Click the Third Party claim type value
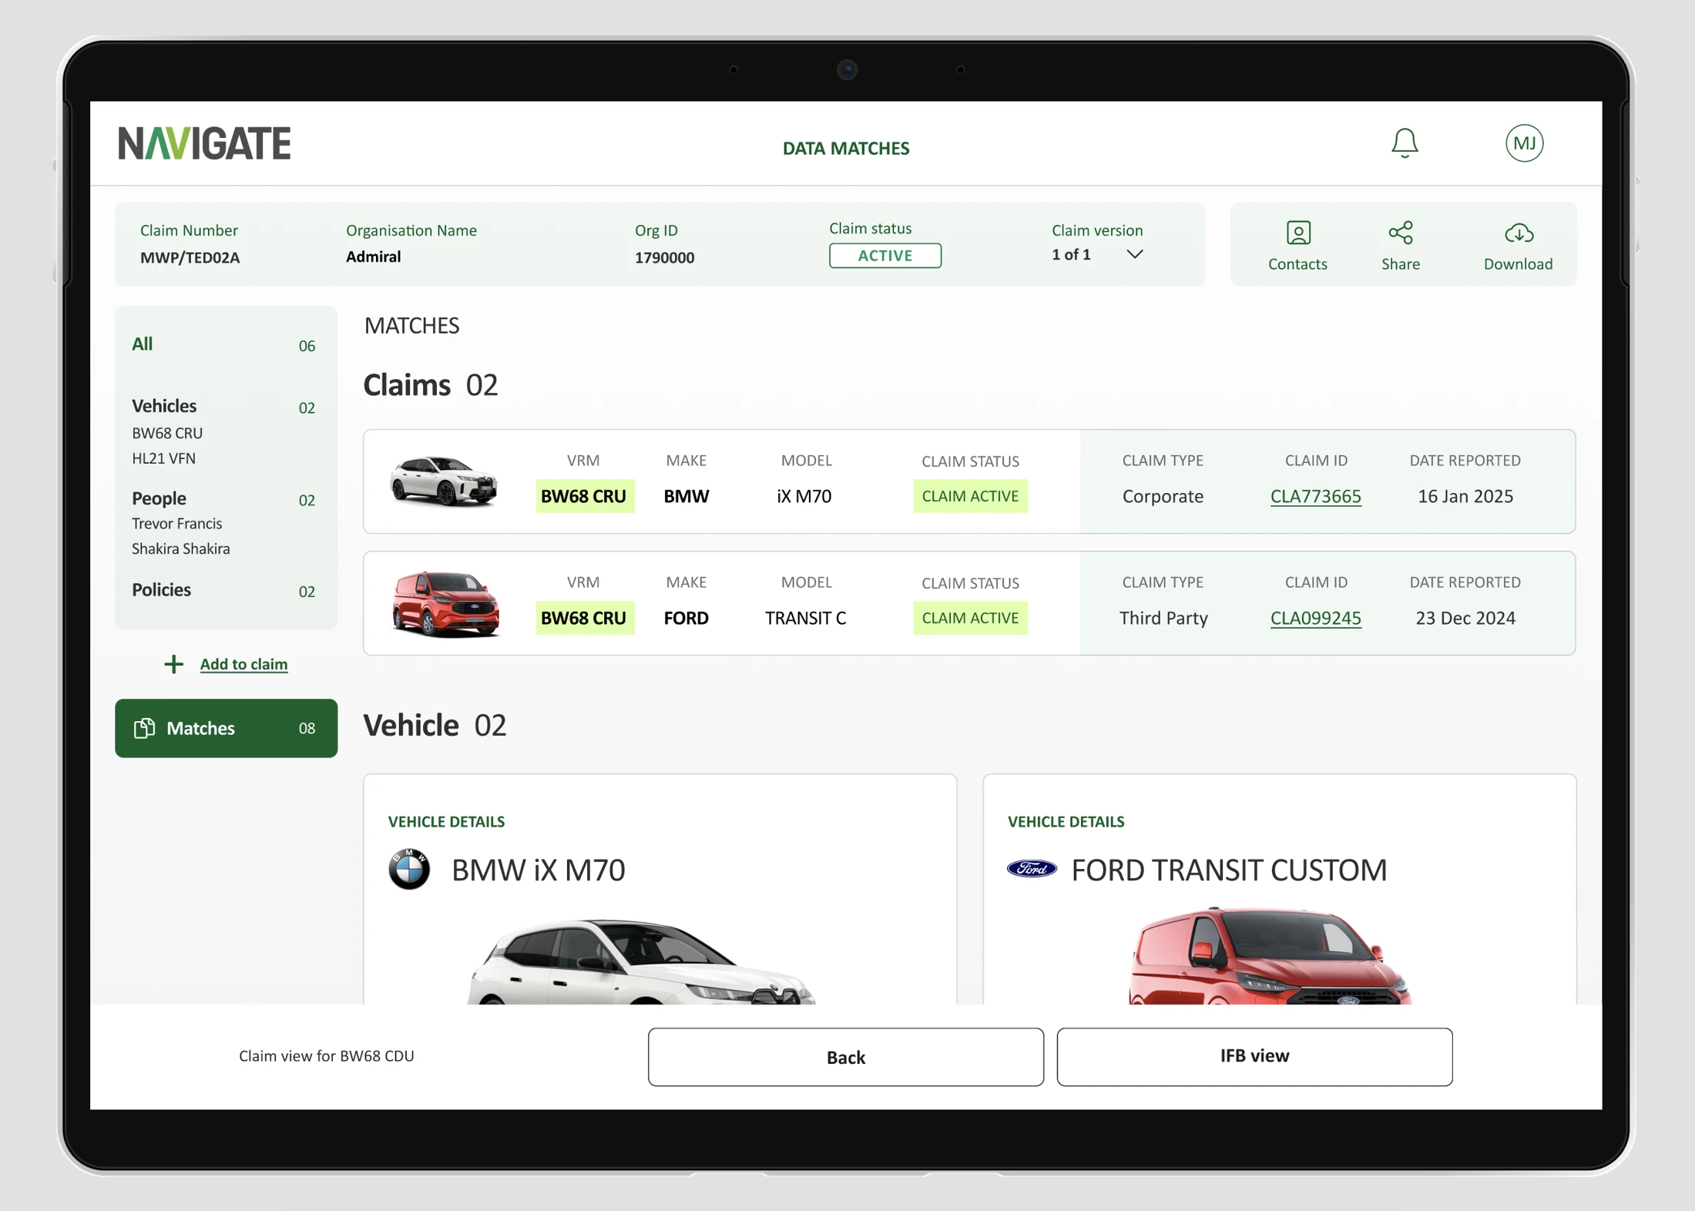Image resolution: width=1695 pixels, height=1211 pixels. click(x=1163, y=618)
